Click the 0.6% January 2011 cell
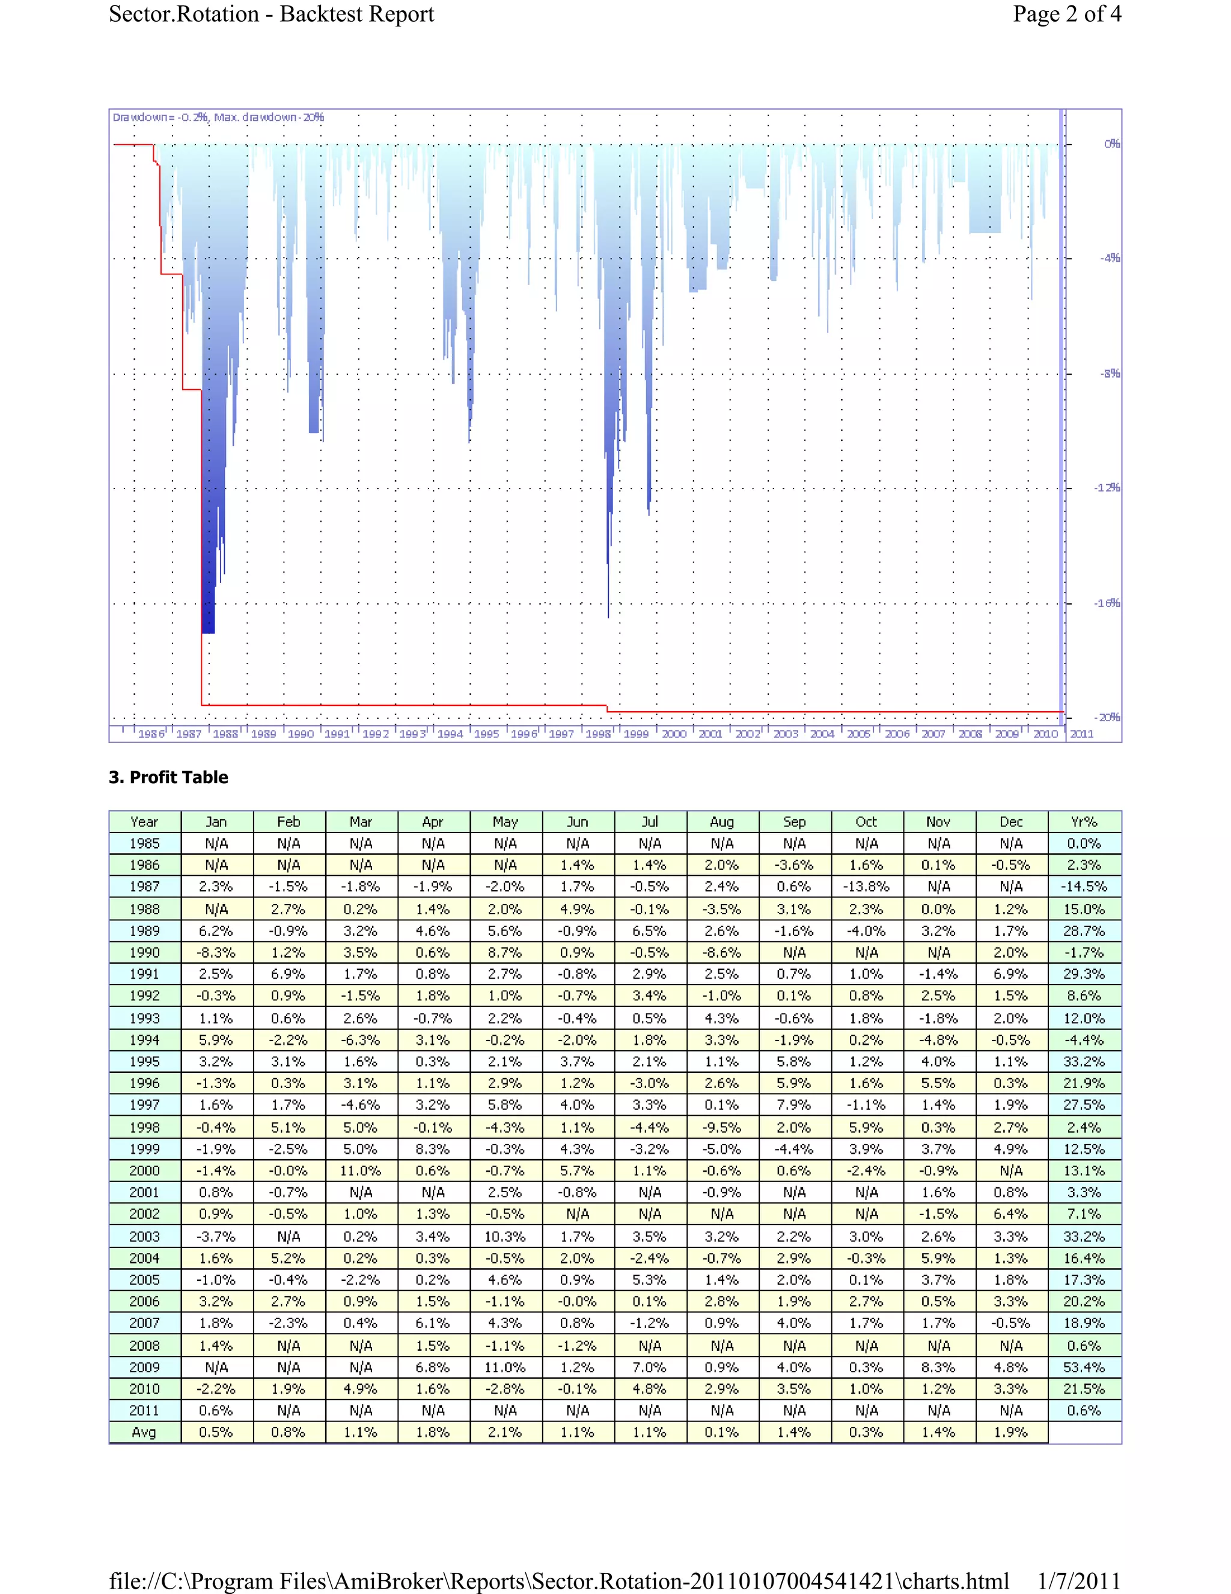 [216, 1410]
